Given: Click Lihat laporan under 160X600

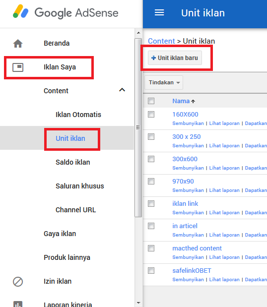Looking at the screenshot, I should [224, 123].
